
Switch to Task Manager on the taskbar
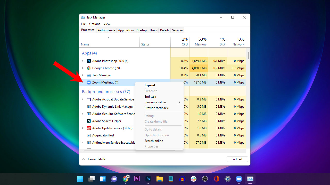[x=250, y=178]
